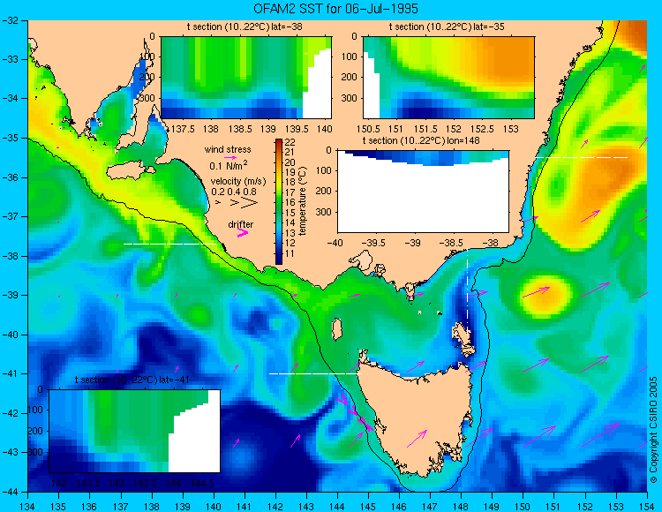This screenshot has width=662, height=512.
Task: Click latitude '-32' on the main left axis
Action: point(11,20)
